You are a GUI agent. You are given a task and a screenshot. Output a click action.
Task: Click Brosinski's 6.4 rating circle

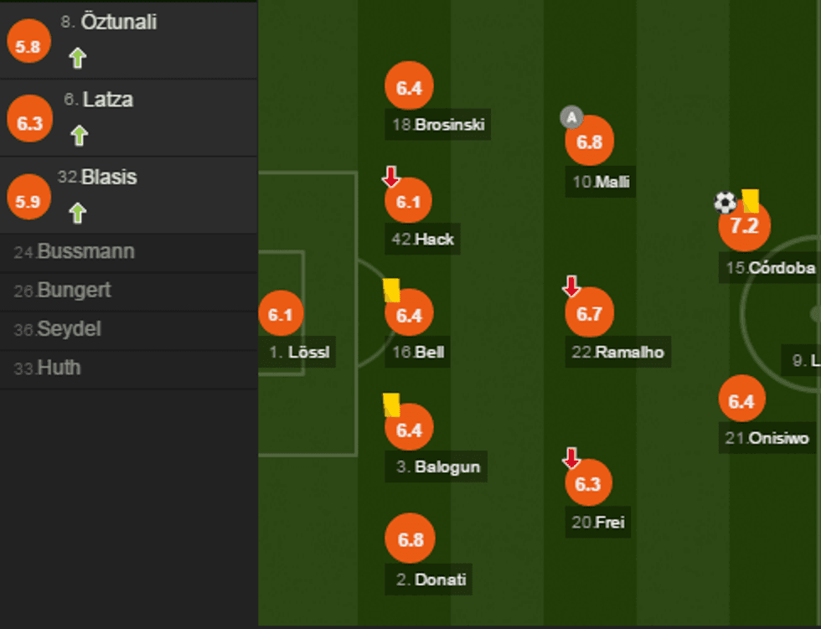point(409,89)
